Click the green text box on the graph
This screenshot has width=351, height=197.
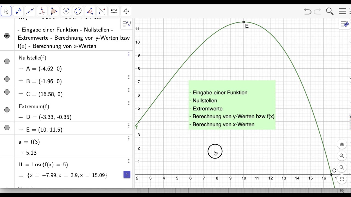(232, 105)
